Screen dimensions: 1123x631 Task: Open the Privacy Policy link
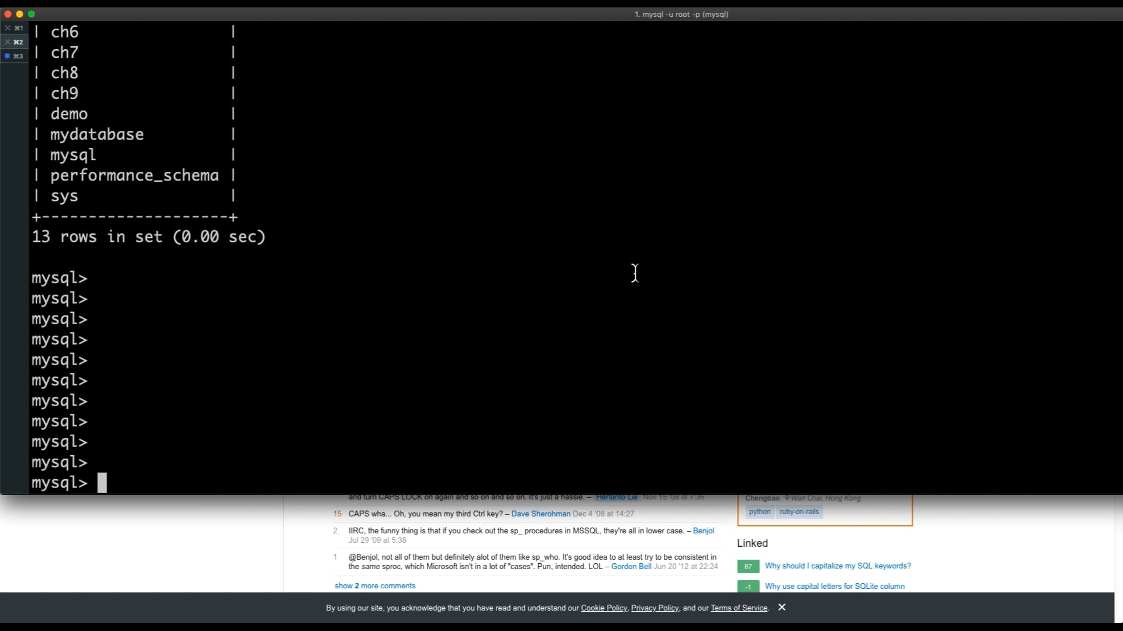[654, 608]
